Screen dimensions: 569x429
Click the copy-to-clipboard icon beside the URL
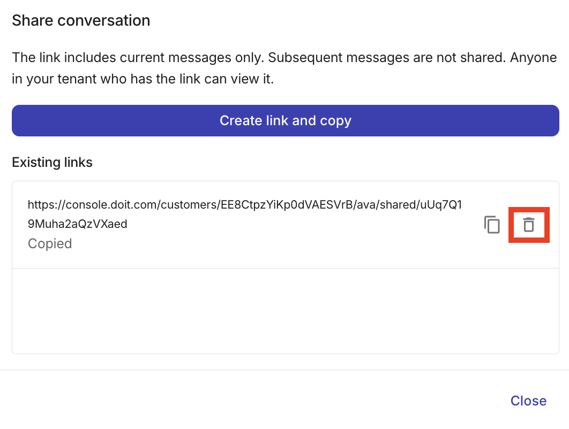click(492, 225)
